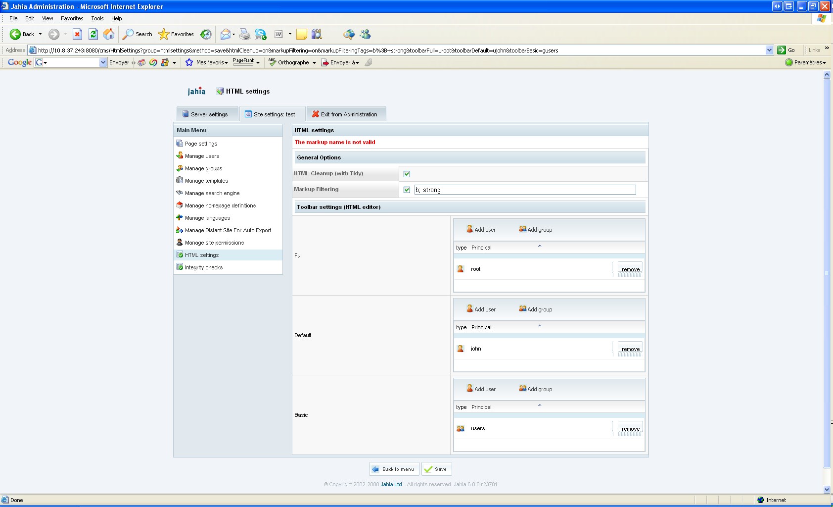Toggle the HTML Cleanup (with Tidy) checkbox

click(407, 174)
